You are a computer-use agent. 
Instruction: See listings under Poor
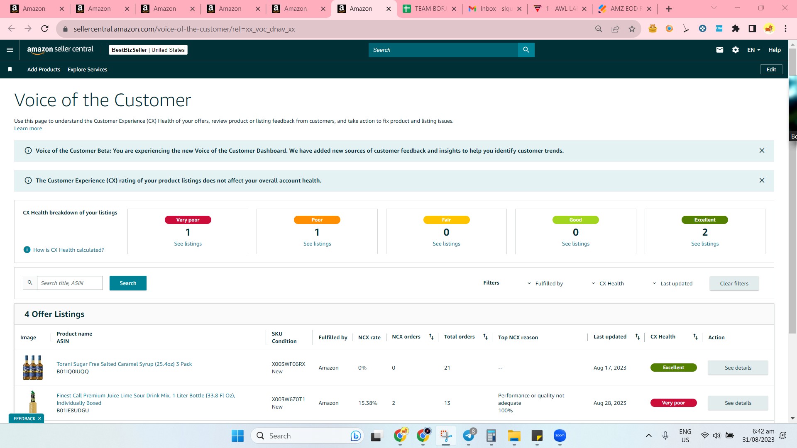coord(317,243)
